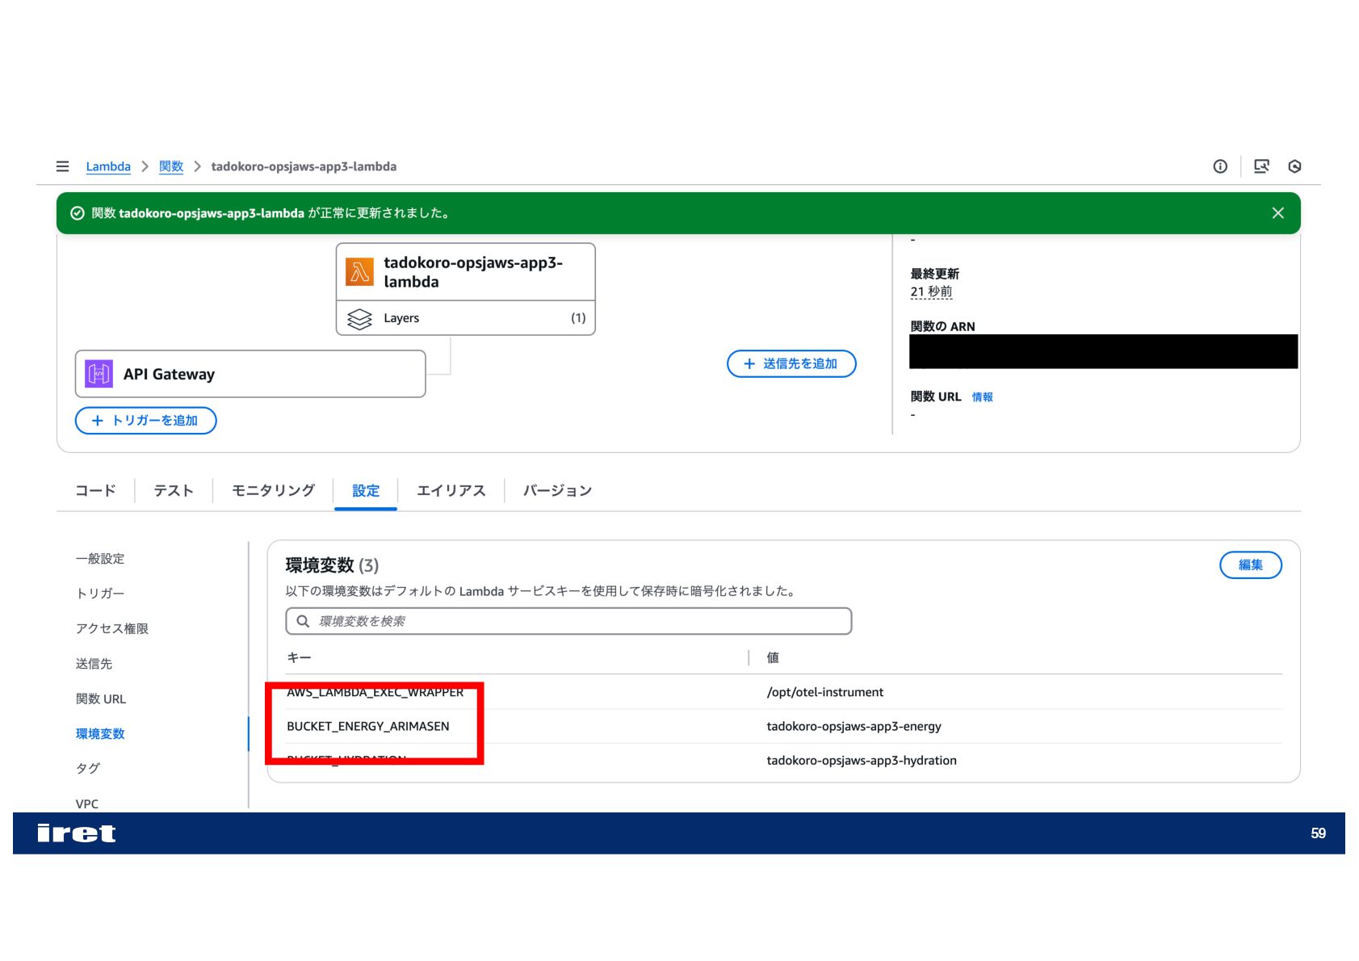Click the orange Lambda function icon
The height and width of the screenshot is (961, 1359).
[x=359, y=272]
